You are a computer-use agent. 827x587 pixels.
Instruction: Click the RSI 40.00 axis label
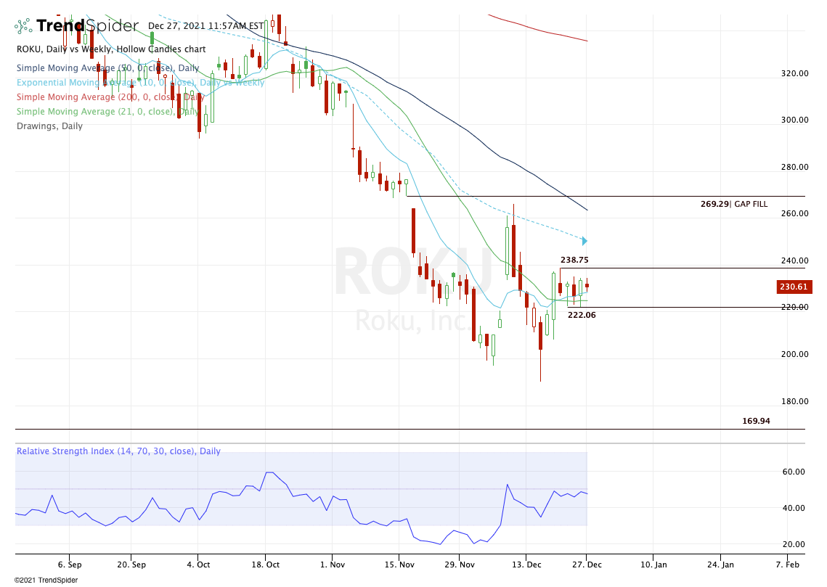[794, 508]
